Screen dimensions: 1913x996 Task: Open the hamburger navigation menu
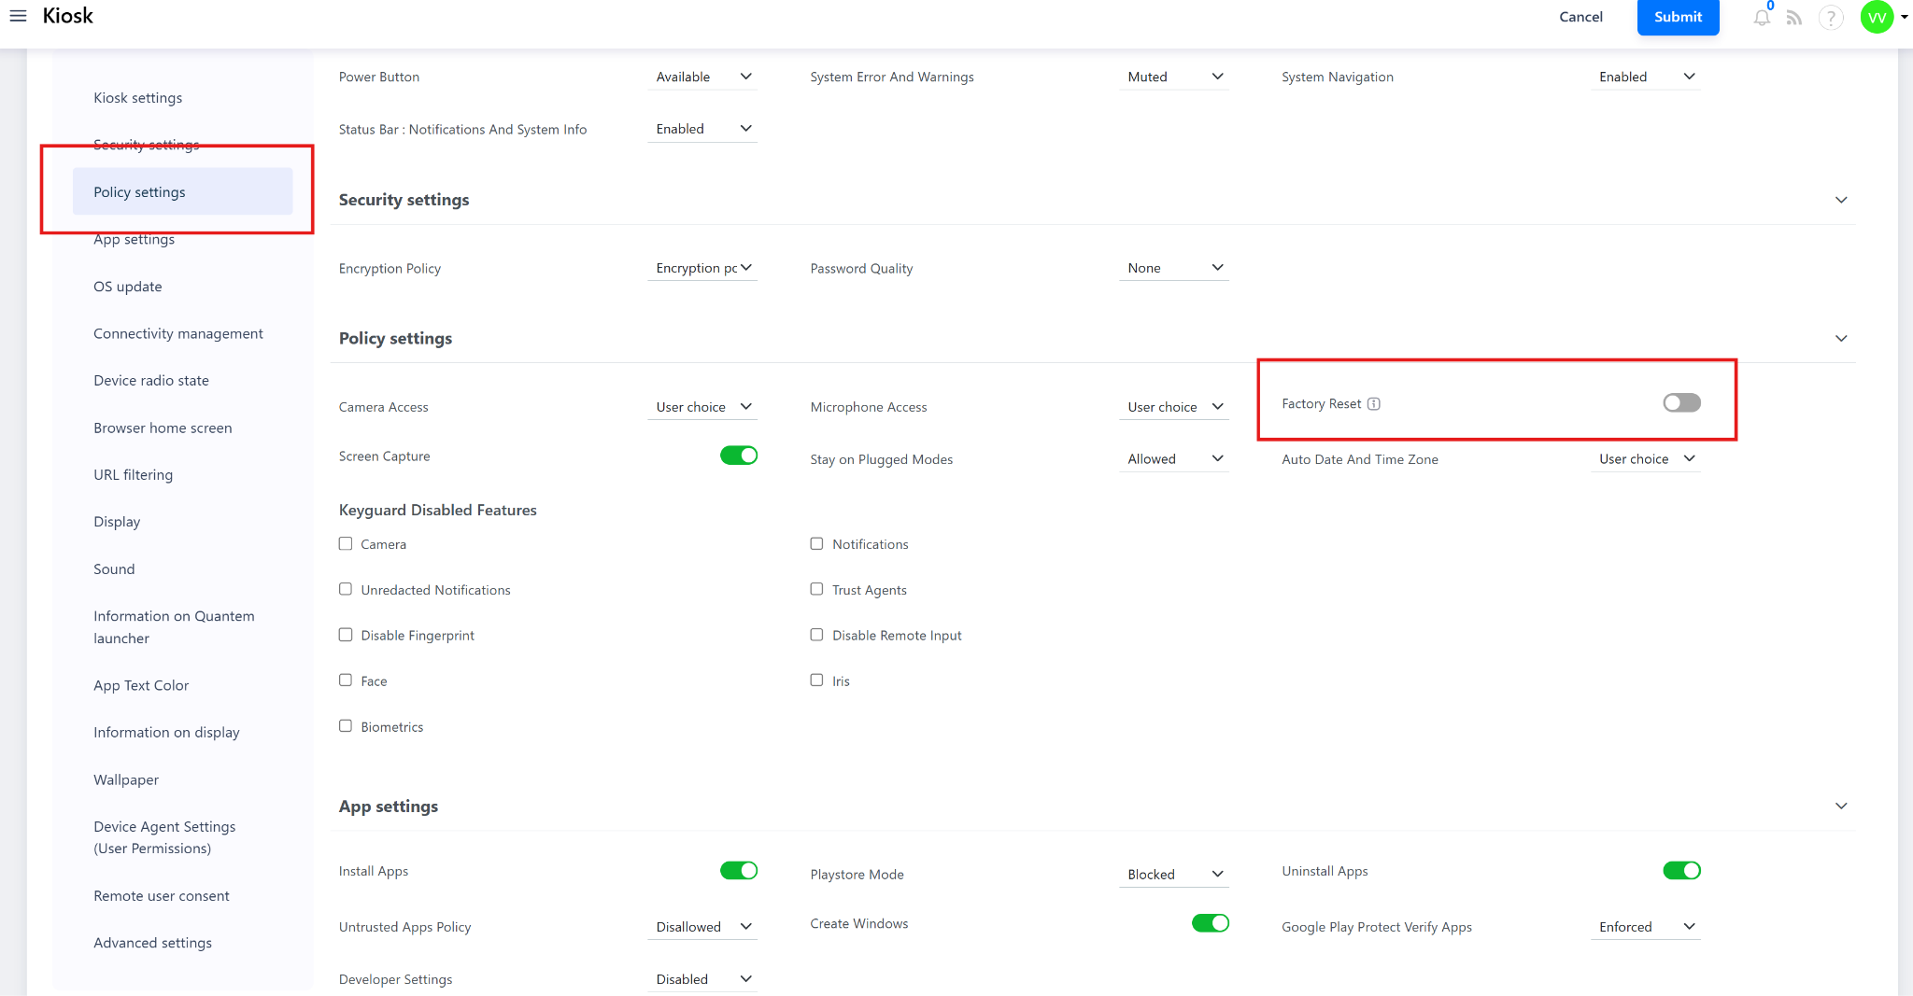(18, 16)
